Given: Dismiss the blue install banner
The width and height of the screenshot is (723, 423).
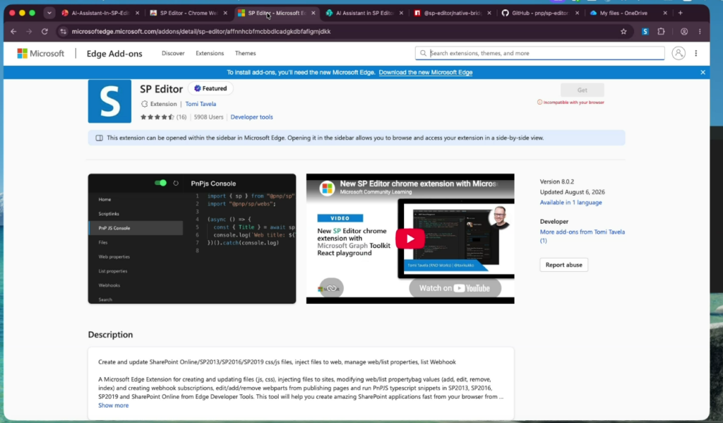Looking at the screenshot, I should coord(703,73).
